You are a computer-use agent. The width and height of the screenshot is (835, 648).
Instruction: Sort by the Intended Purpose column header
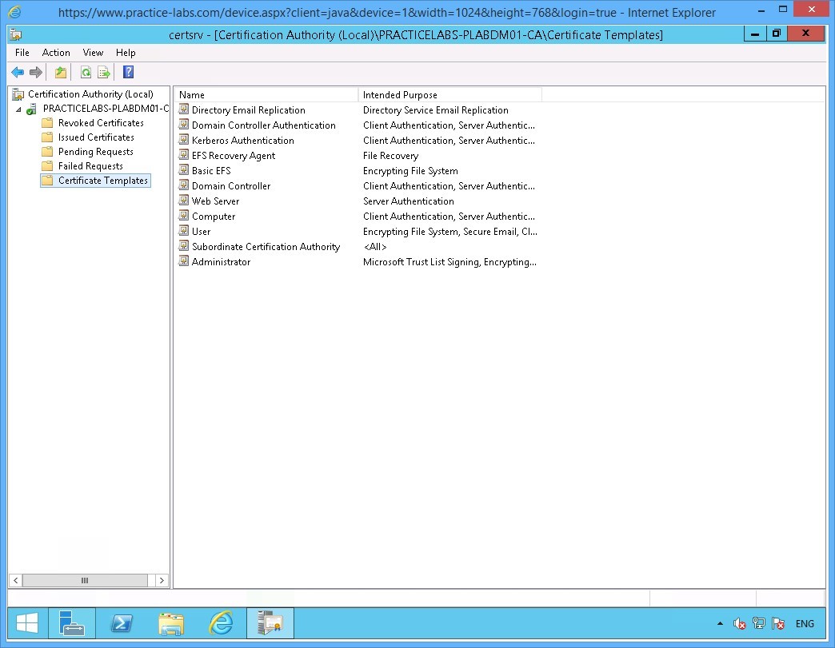tap(400, 94)
